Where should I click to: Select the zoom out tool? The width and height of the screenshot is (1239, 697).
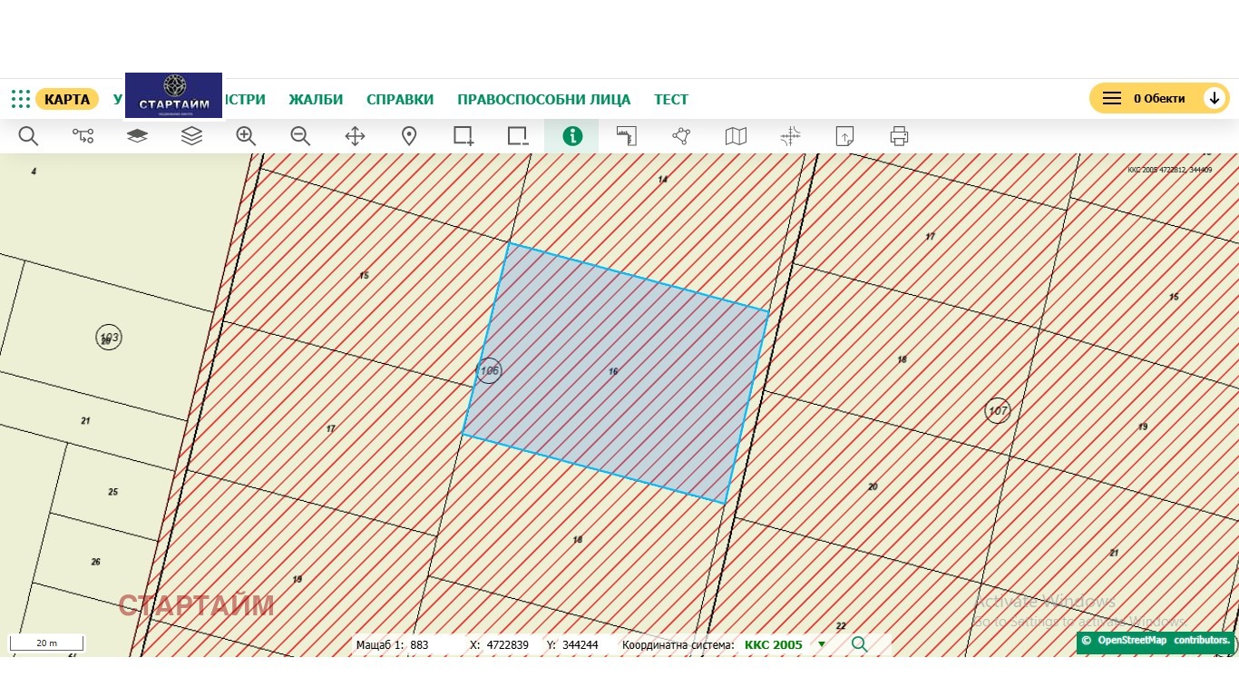tap(300, 136)
